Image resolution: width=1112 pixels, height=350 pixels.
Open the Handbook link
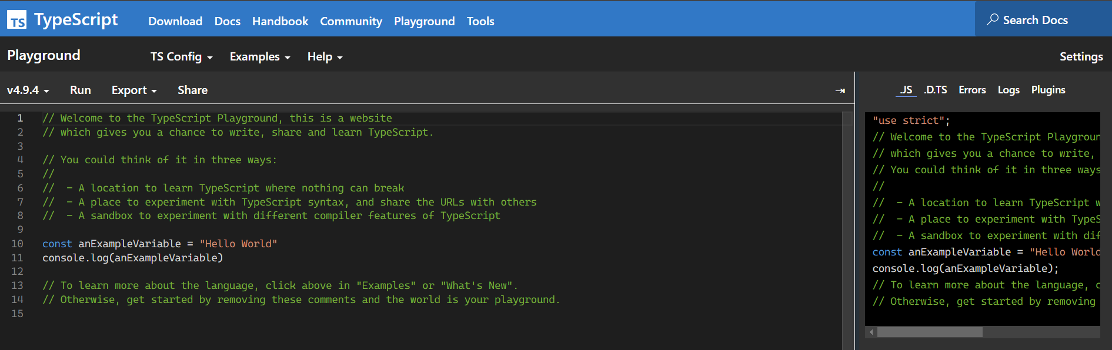[x=280, y=21]
